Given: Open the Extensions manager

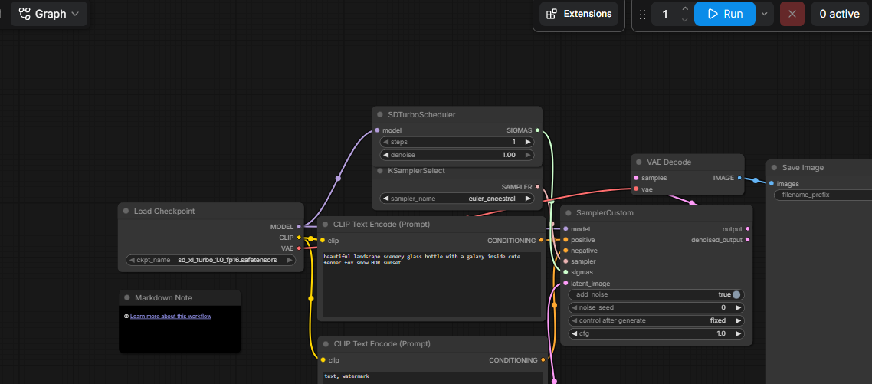Looking at the screenshot, I should 579,14.
